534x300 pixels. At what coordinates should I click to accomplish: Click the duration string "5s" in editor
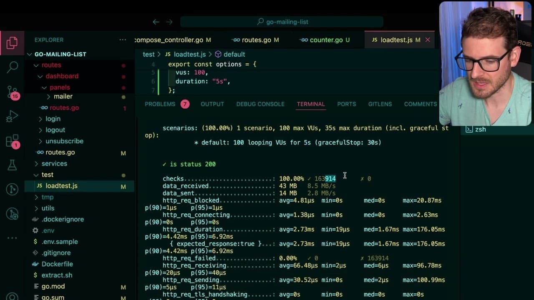tap(219, 81)
